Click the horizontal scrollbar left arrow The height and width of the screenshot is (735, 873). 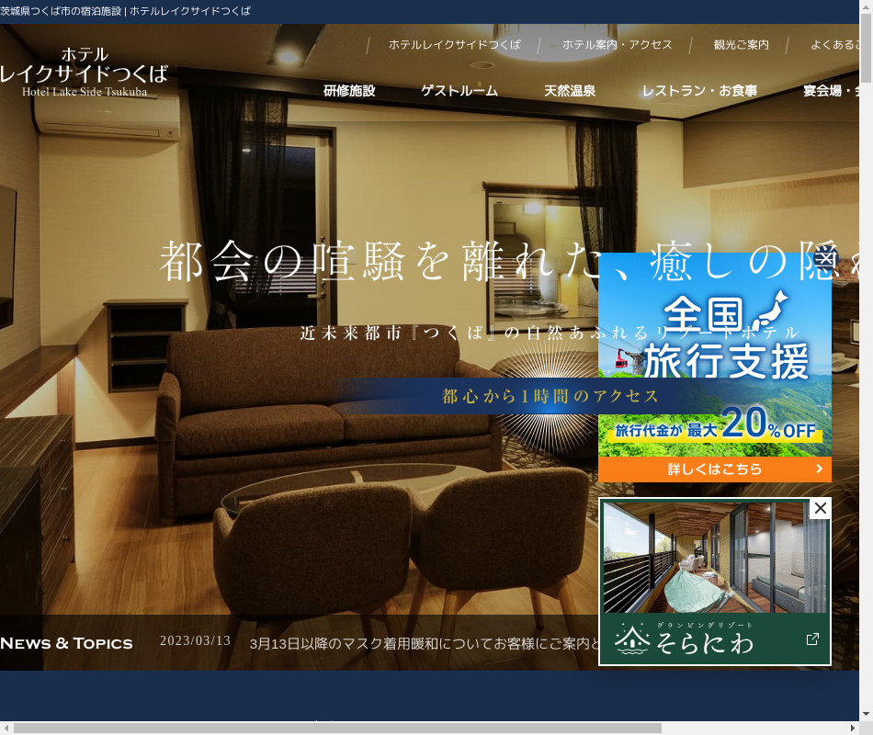[6, 728]
